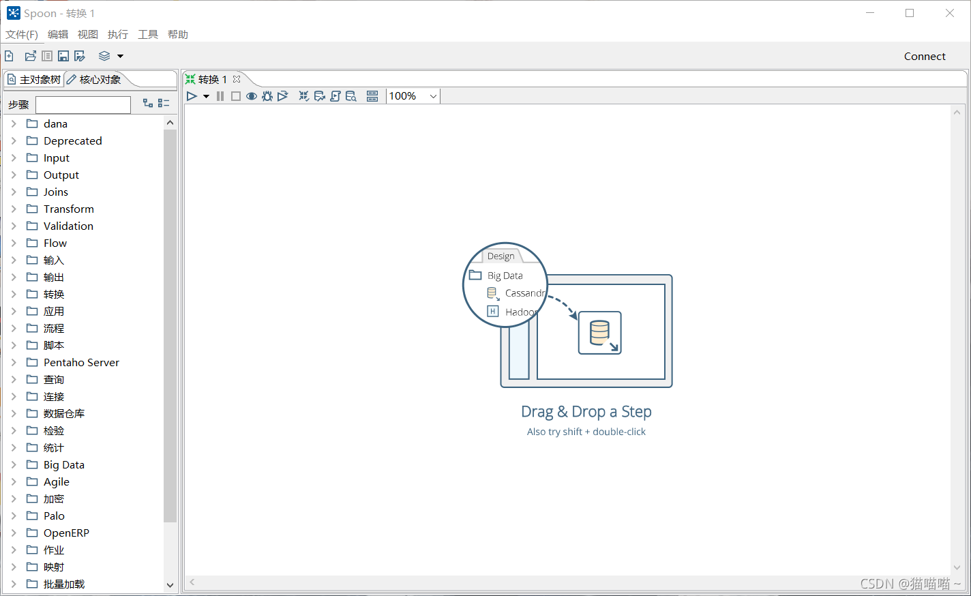Select the Palo folder

[54, 516]
